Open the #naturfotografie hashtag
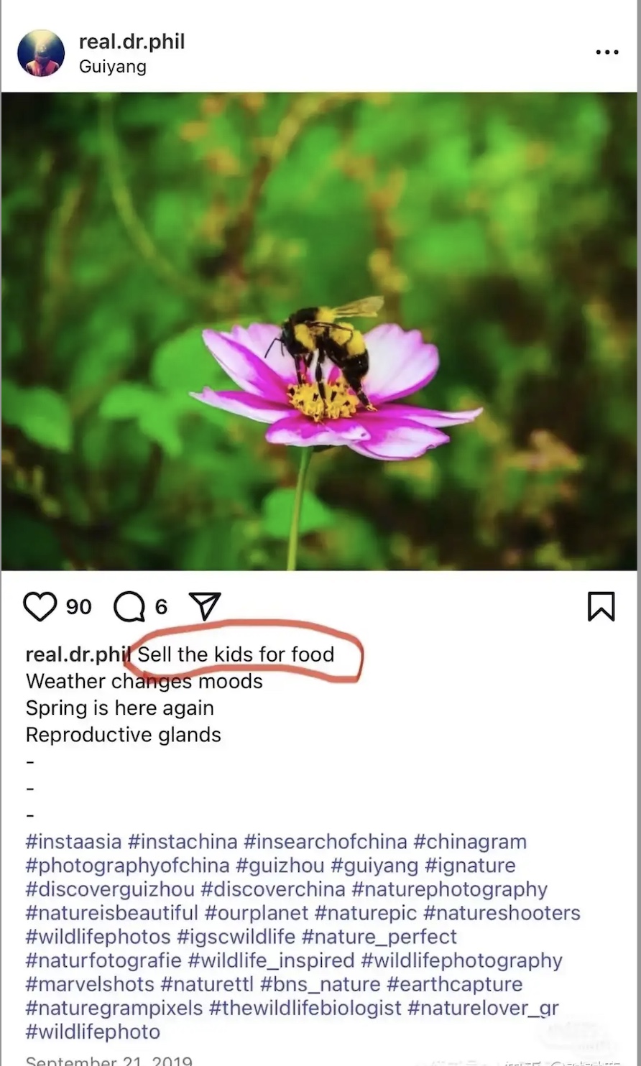 coord(103,960)
